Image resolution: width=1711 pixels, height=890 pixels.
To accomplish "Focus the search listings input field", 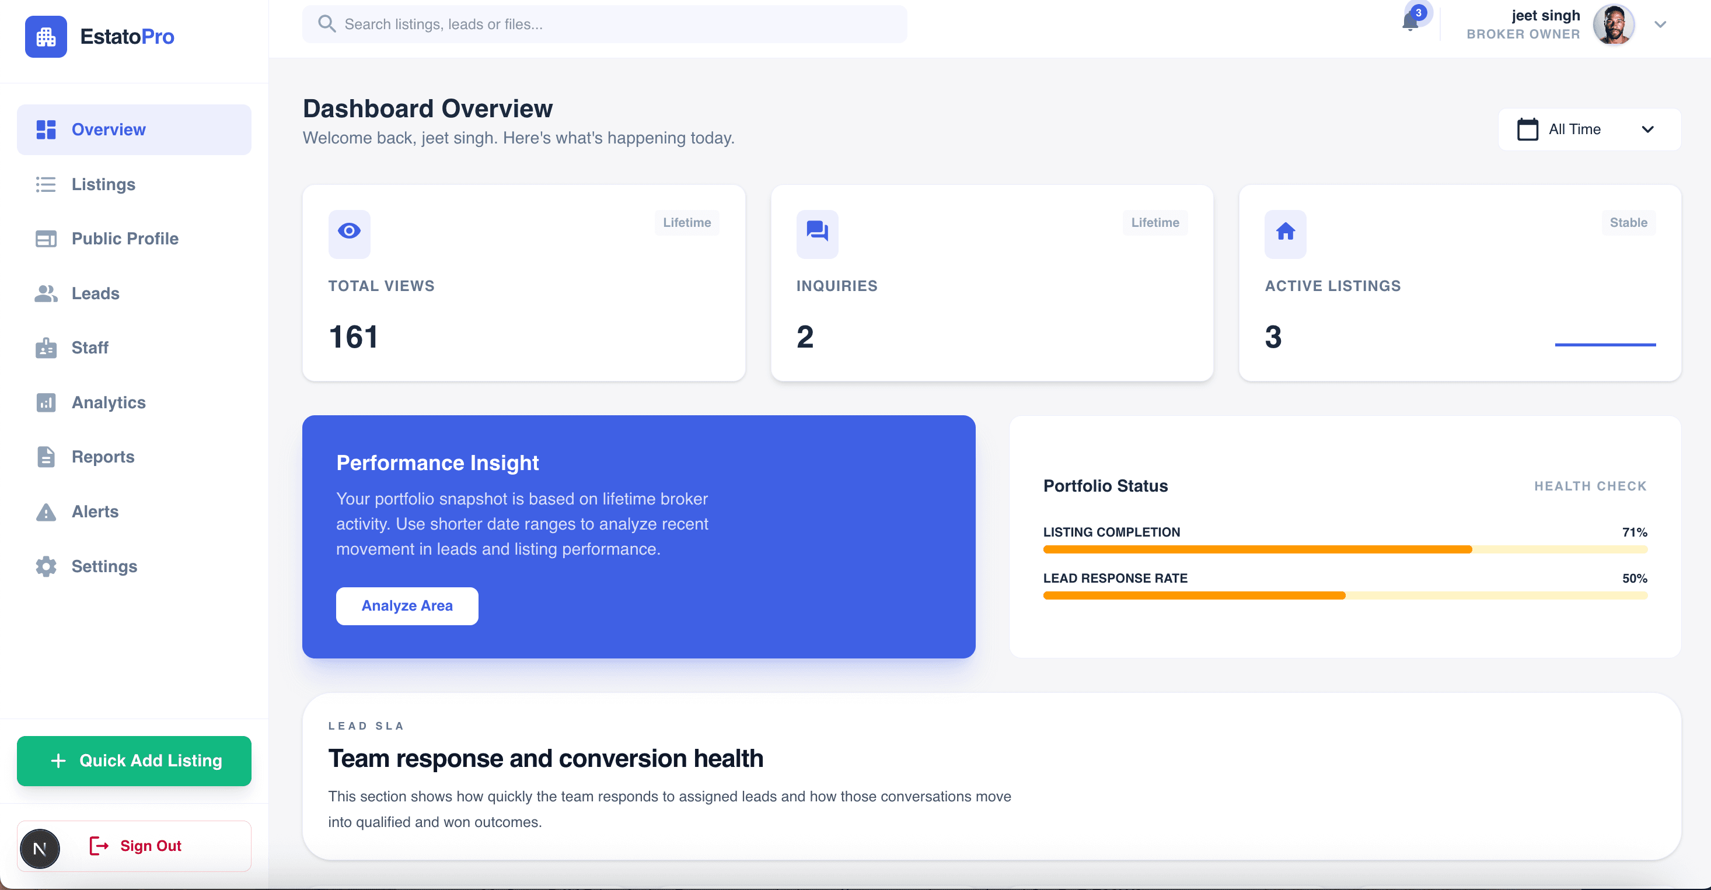I will tap(605, 24).
